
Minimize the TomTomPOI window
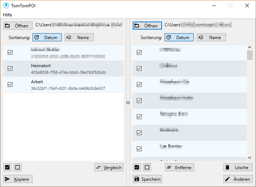pos(214,5)
